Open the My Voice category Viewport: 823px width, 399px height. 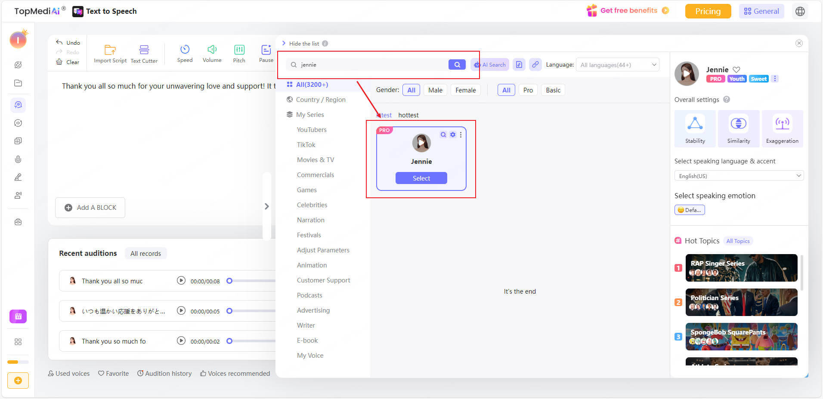tap(310, 355)
